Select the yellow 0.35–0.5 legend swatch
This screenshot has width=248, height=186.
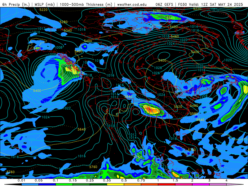point(115,184)
